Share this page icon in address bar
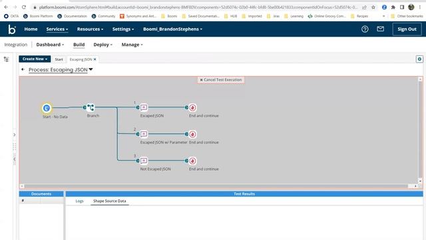Viewport: 426px width, 240px height. tap(364, 7)
